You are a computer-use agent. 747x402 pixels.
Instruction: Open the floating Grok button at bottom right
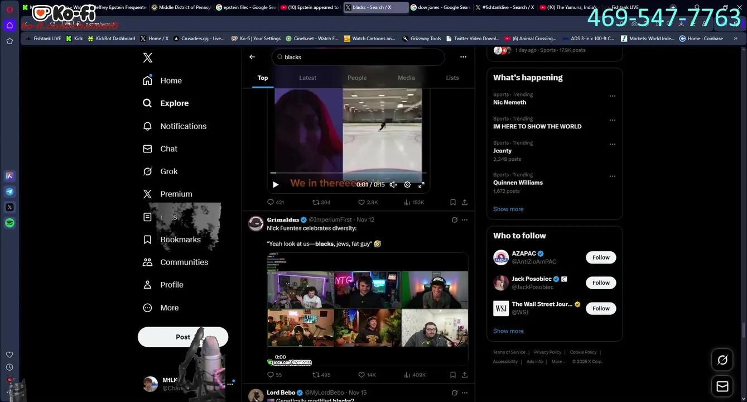tap(722, 360)
